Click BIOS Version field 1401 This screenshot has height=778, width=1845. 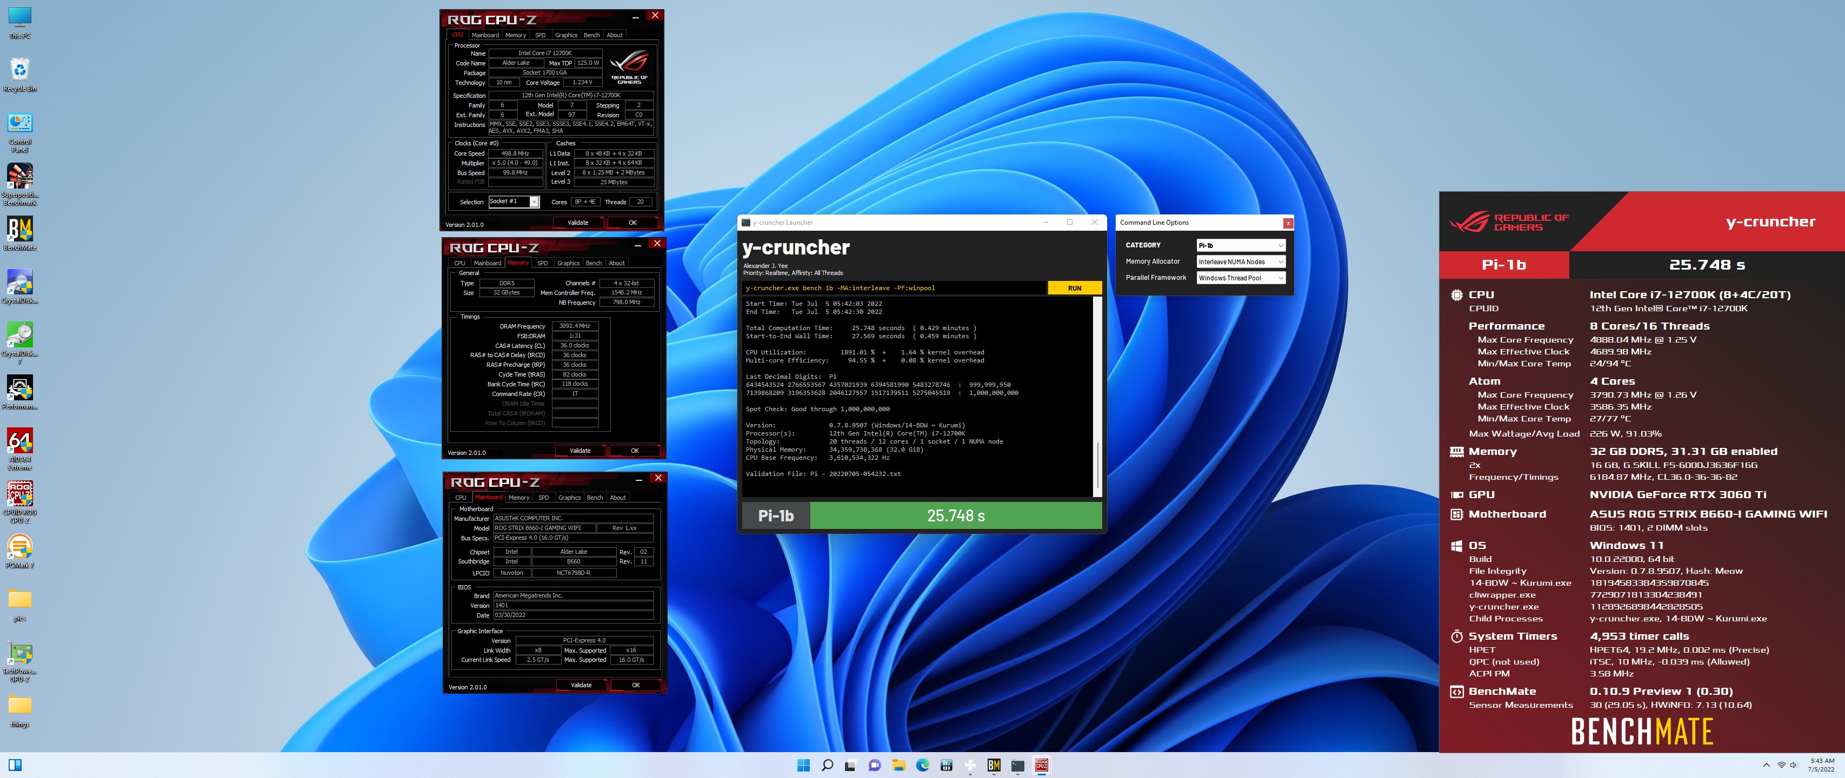pyautogui.click(x=573, y=606)
